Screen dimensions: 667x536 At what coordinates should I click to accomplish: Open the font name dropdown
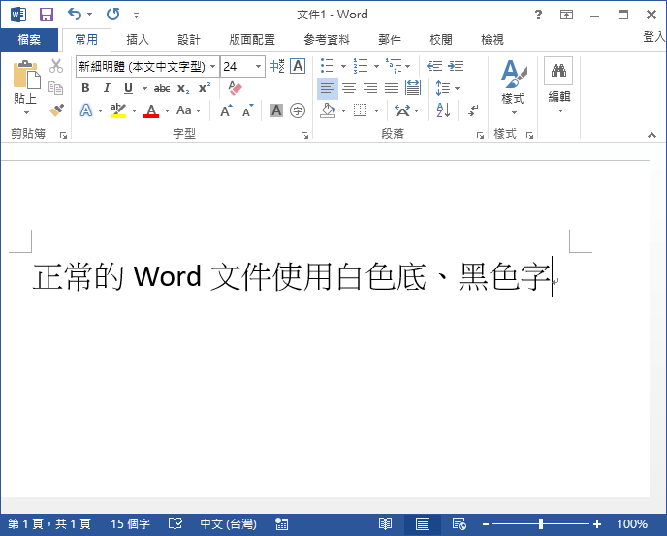click(213, 66)
